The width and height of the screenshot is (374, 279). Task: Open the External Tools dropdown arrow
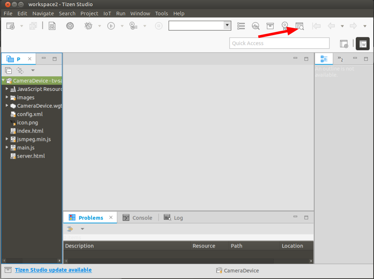144,26
